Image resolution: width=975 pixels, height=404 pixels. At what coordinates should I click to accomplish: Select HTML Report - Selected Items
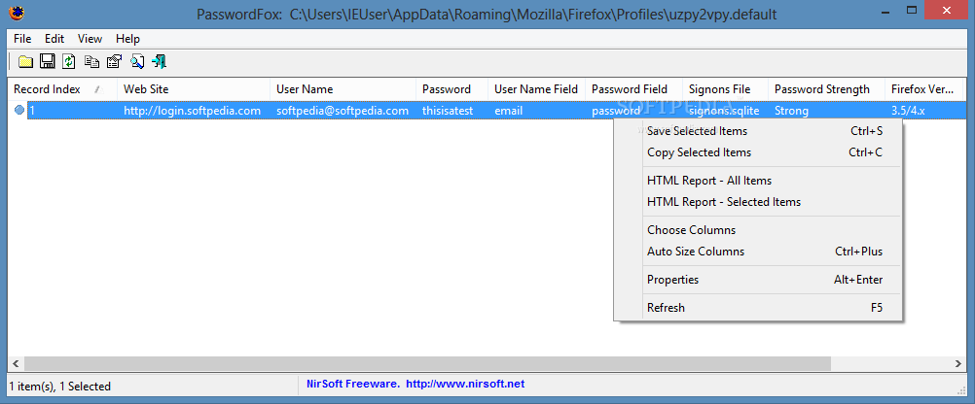[758, 202]
